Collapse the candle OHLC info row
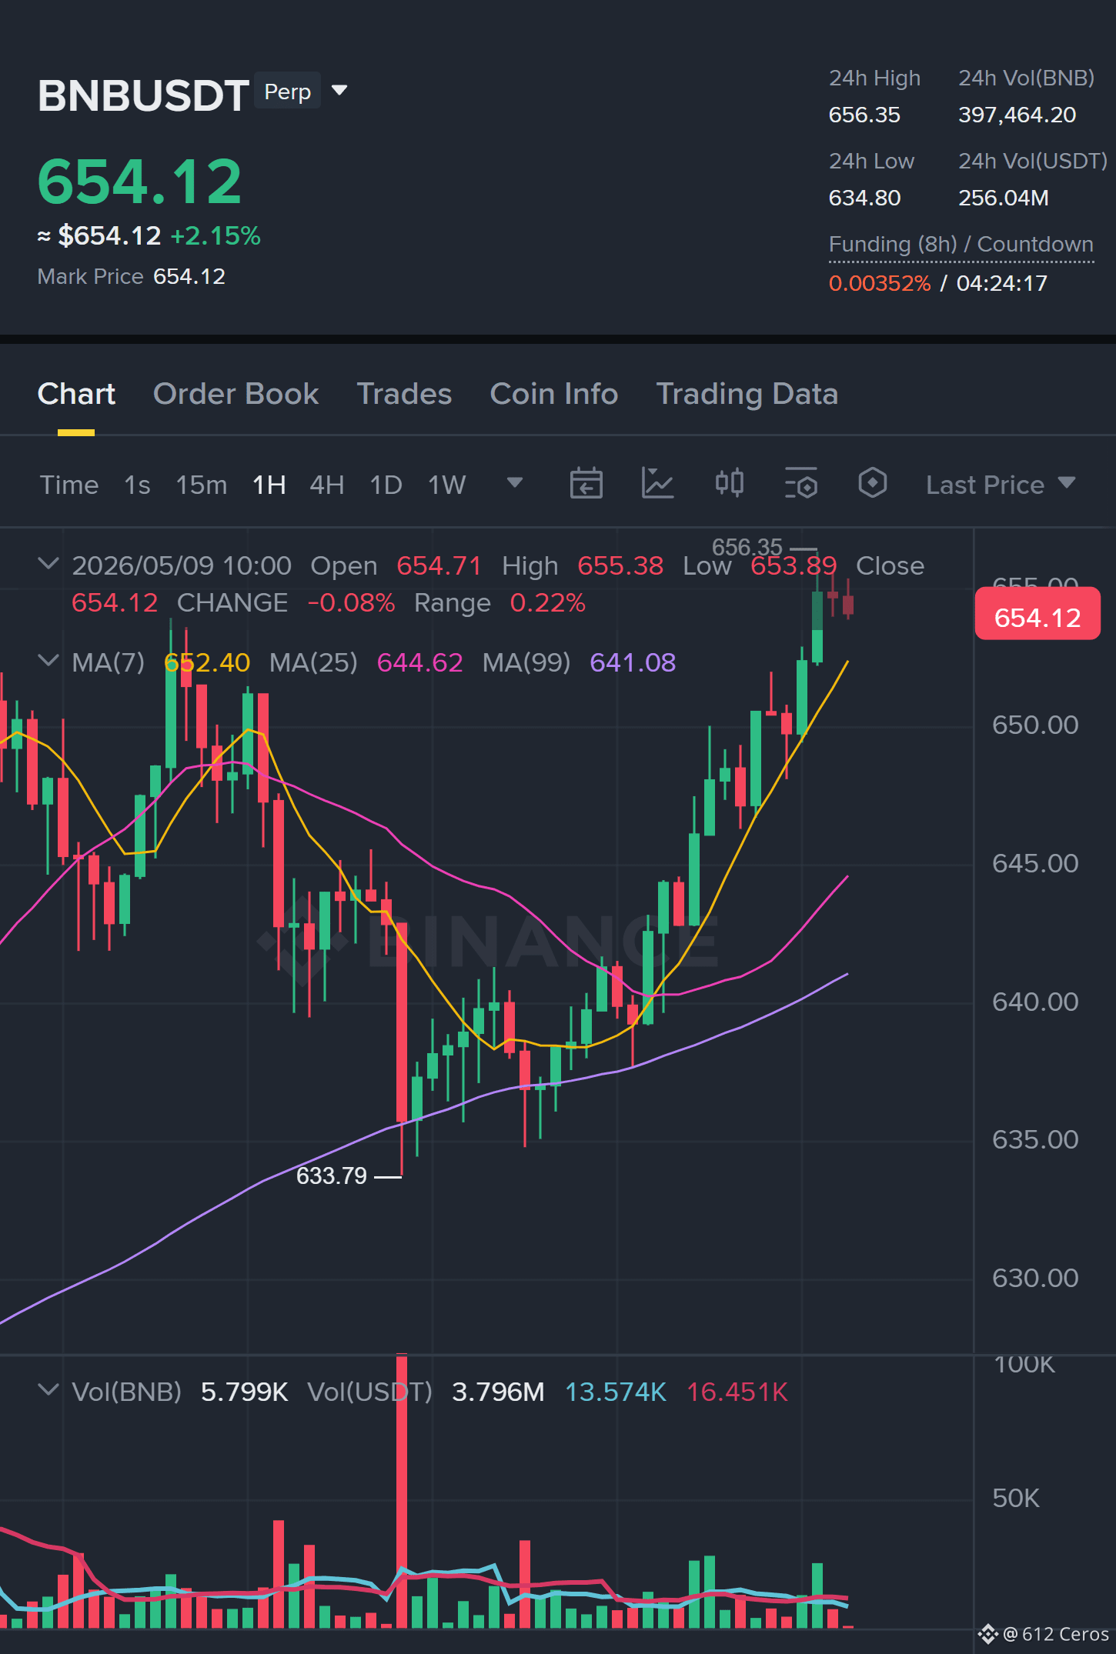This screenshot has width=1116, height=1654. click(48, 564)
